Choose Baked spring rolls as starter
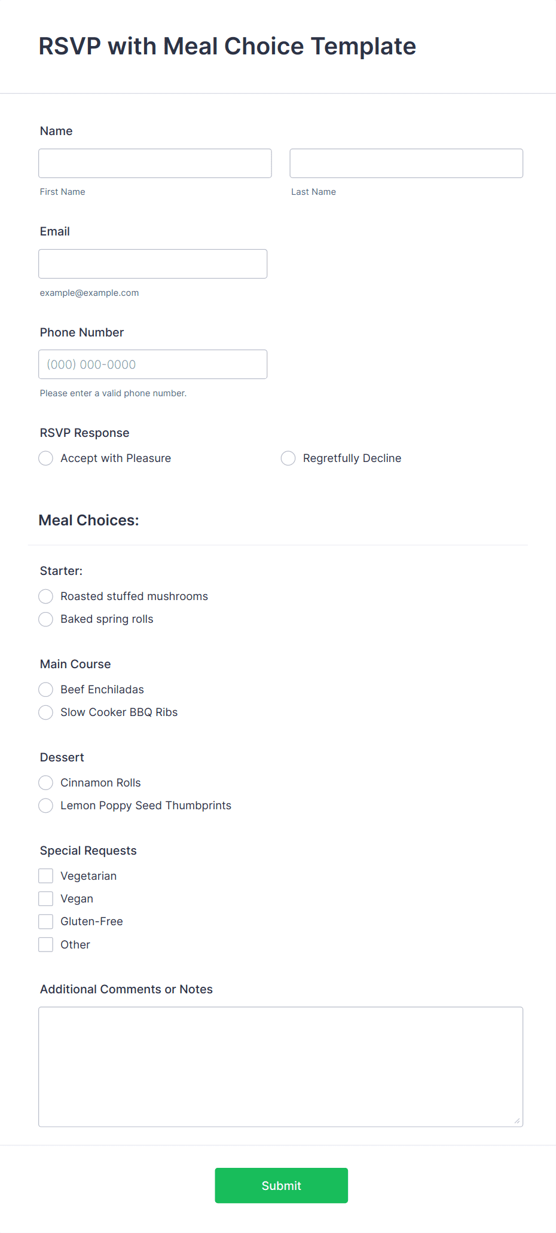This screenshot has height=1233, width=556. point(45,619)
